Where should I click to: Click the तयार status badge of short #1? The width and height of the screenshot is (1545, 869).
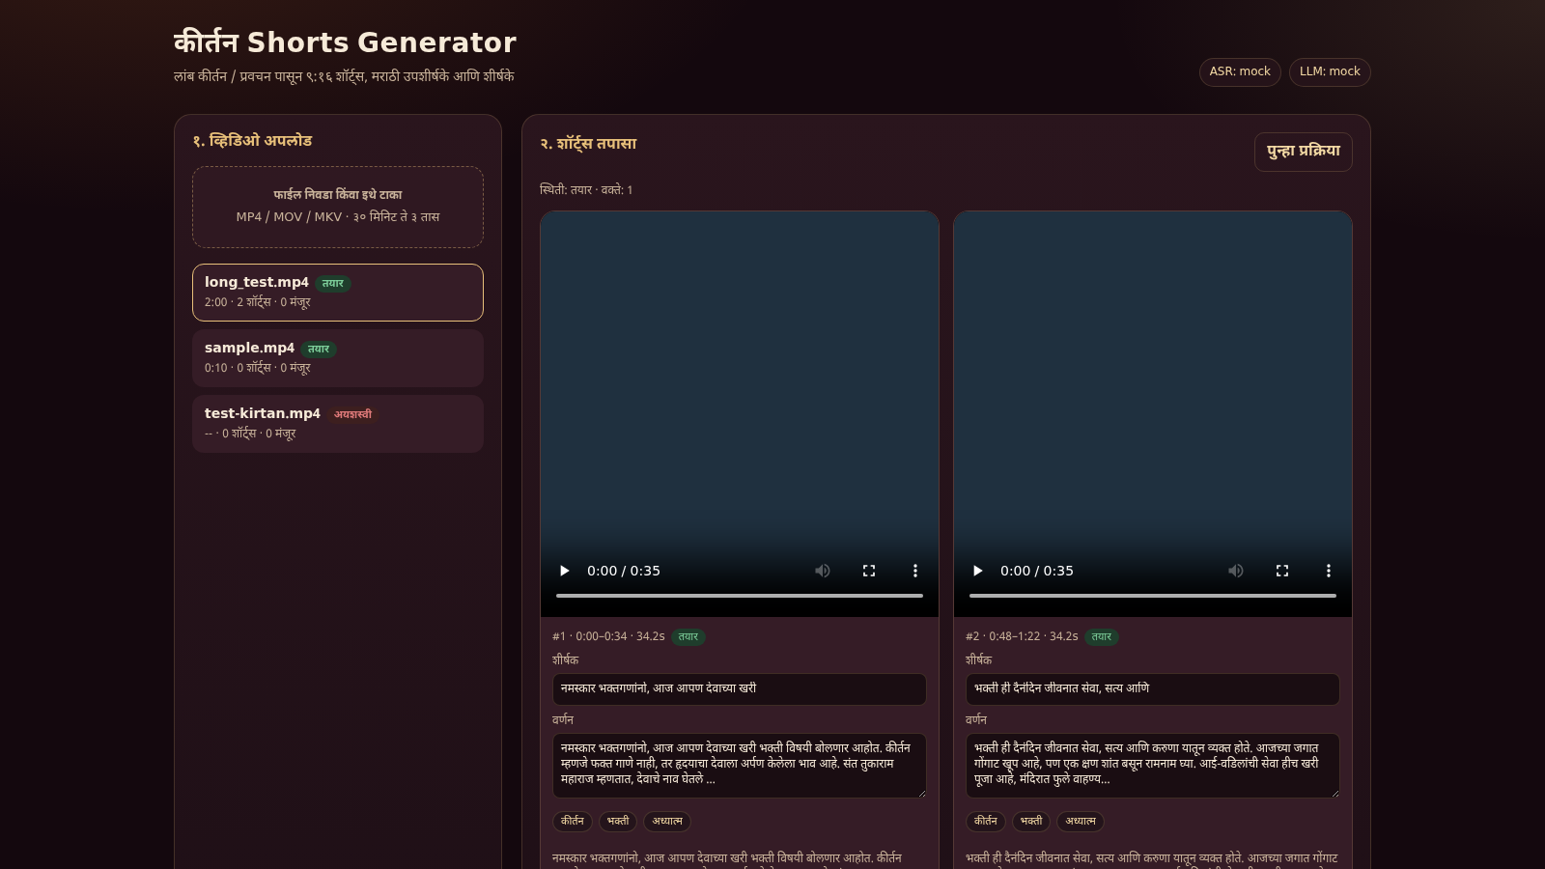tap(688, 637)
